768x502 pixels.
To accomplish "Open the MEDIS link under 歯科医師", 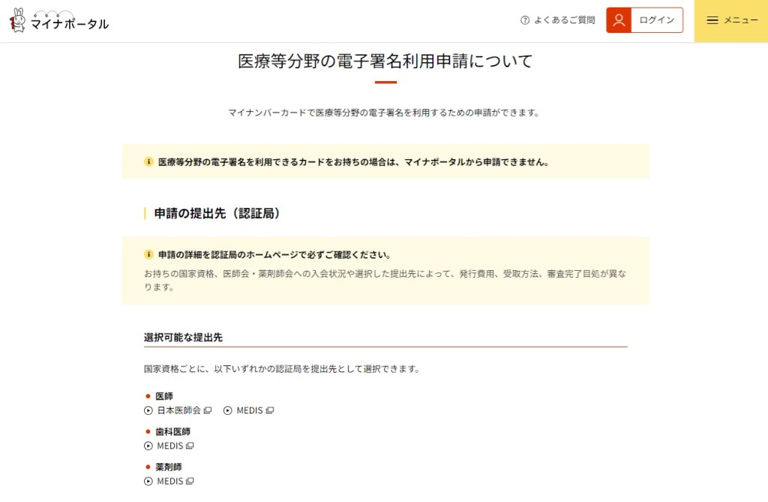I will point(169,446).
